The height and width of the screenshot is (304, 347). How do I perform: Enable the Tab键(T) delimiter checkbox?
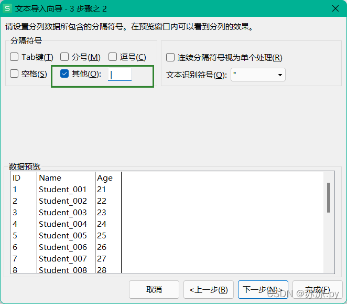tap(14, 57)
